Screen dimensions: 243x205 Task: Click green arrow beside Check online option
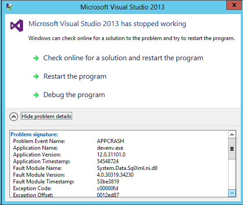[36, 58]
